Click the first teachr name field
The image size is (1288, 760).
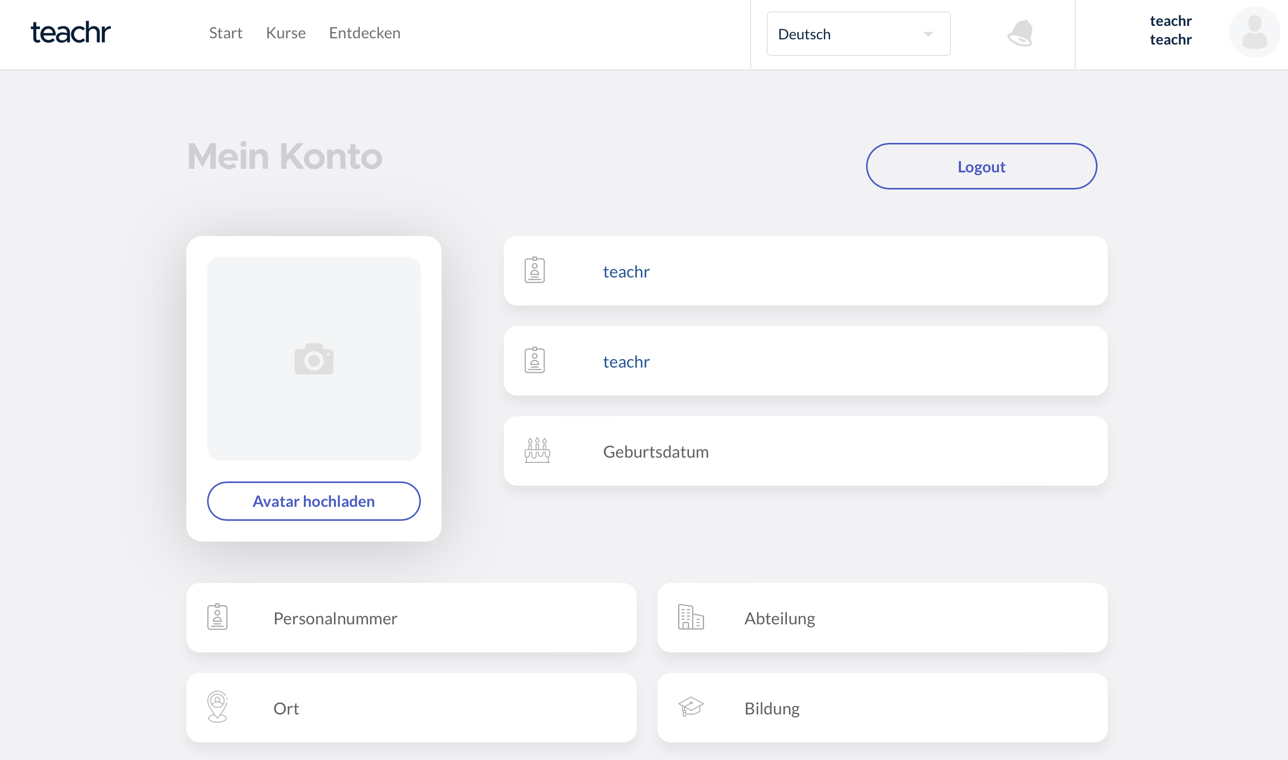828,271
